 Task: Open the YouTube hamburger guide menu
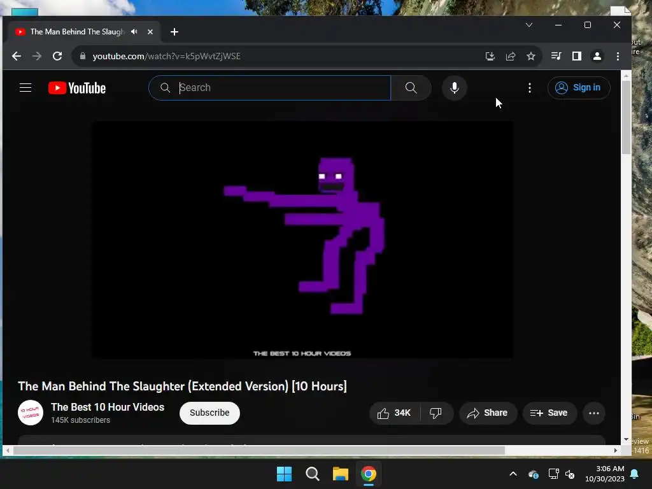(25, 88)
